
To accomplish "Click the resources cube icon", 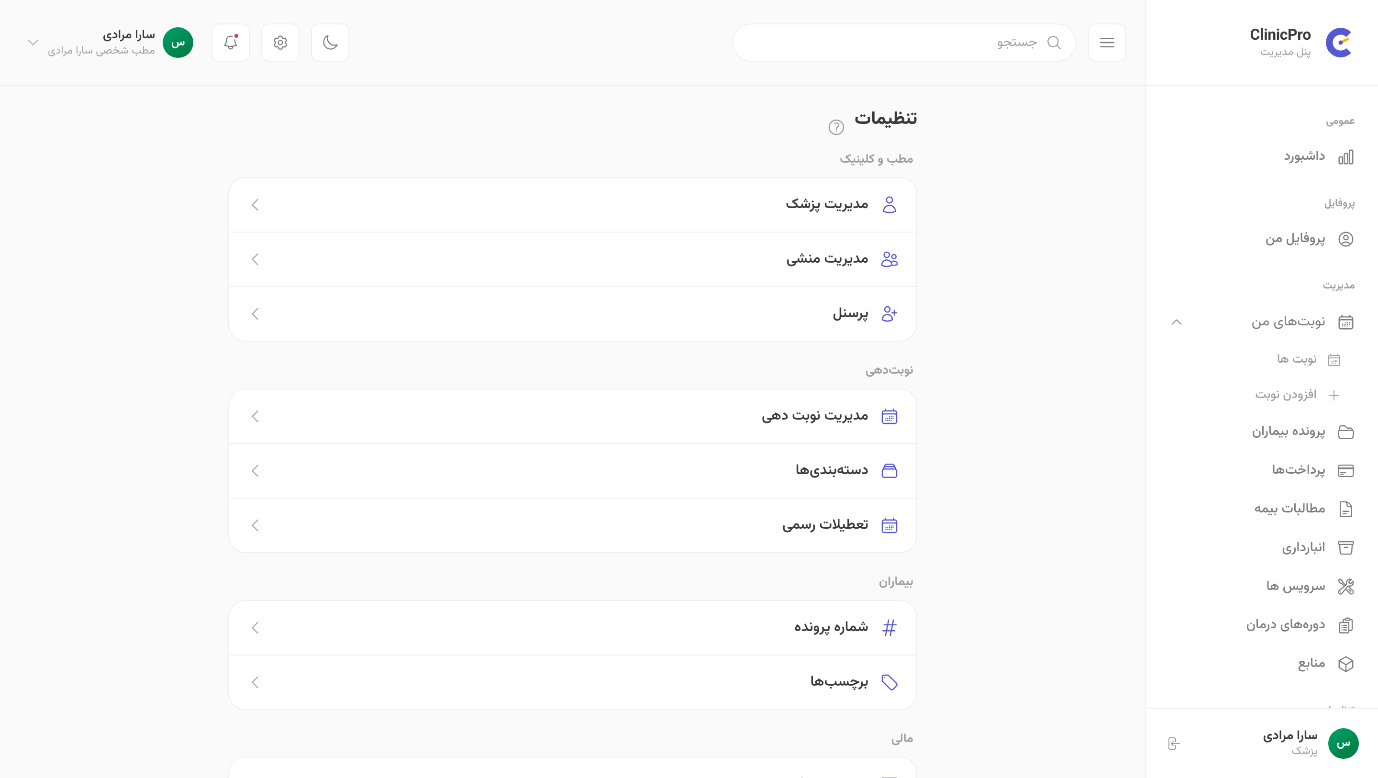I will (1345, 664).
